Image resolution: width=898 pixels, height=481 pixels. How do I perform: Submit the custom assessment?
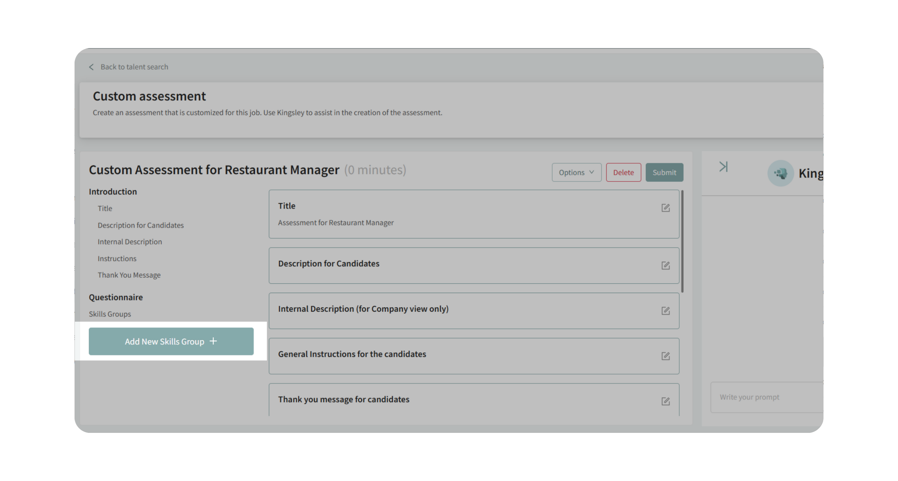tap(664, 172)
